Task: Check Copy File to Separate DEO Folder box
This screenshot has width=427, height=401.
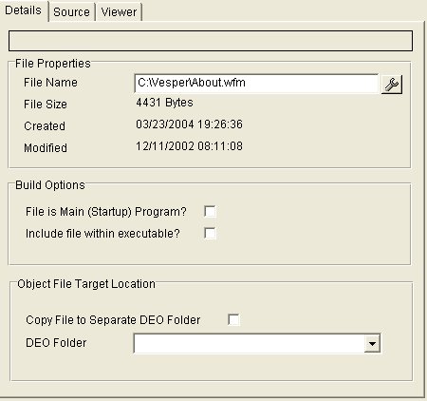Action: click(233, 319)
